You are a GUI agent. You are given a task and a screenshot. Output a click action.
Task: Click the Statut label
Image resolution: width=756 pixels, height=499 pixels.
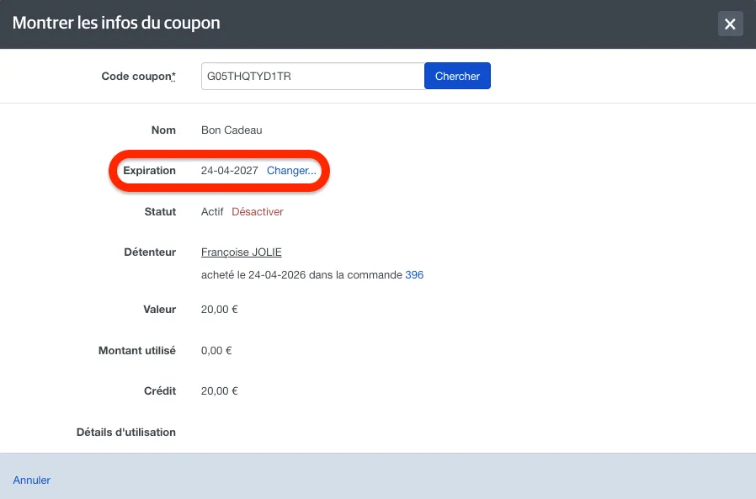(160, 212)
